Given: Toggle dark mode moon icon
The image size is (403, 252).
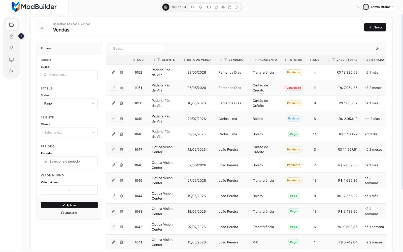Looking at the screenshot, I should 357,7.
